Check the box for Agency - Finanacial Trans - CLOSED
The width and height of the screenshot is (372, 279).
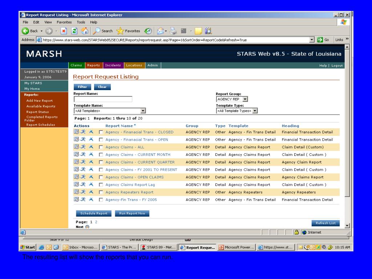pos(101,132)
